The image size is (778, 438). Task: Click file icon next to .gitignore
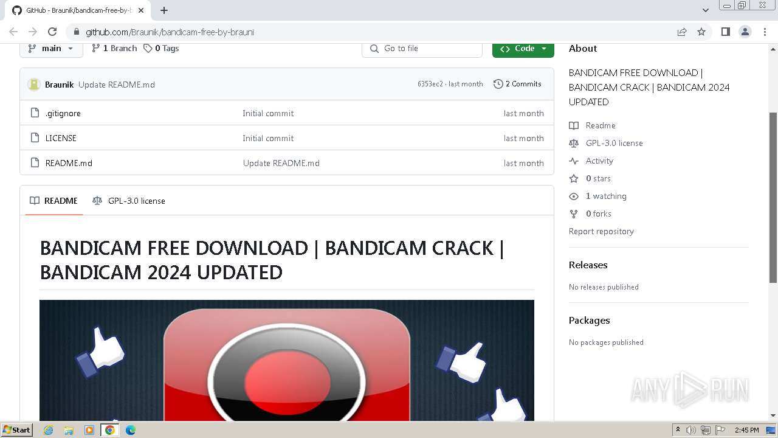35,113
